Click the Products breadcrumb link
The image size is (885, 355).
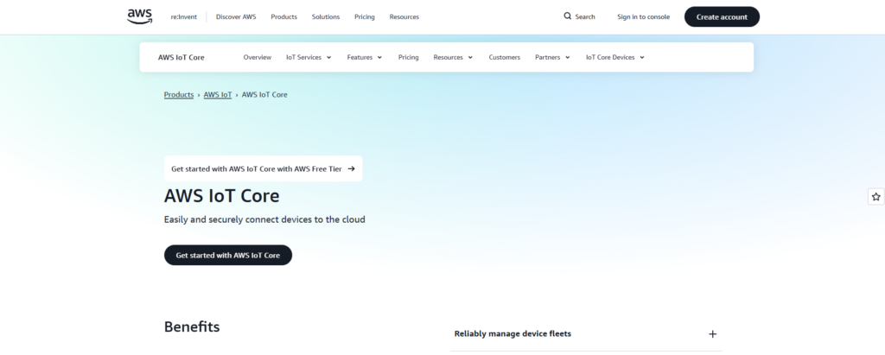pos(179,95)
